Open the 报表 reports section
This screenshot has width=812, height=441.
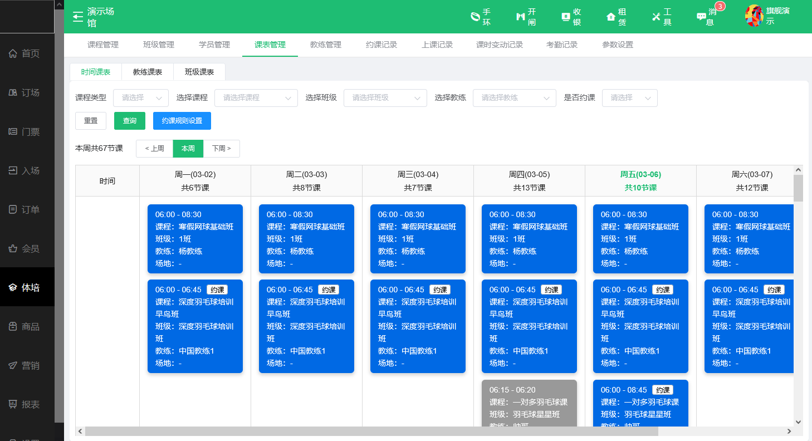[27, 404]
